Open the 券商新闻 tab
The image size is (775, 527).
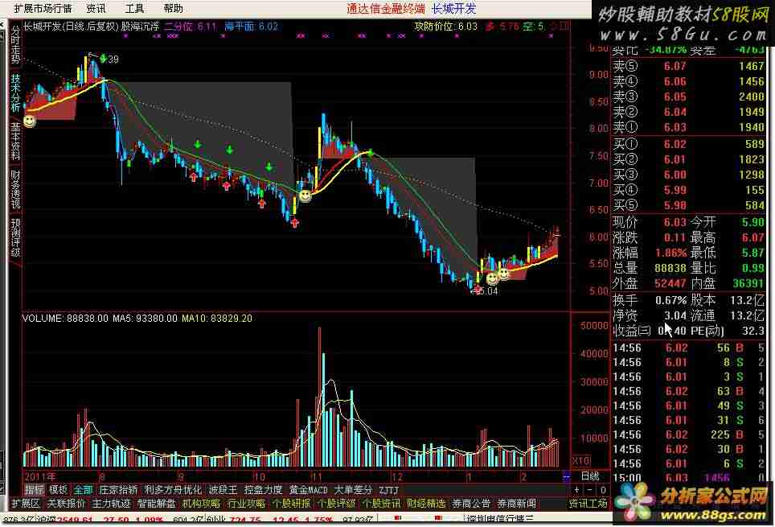click(x=516, y=504)
